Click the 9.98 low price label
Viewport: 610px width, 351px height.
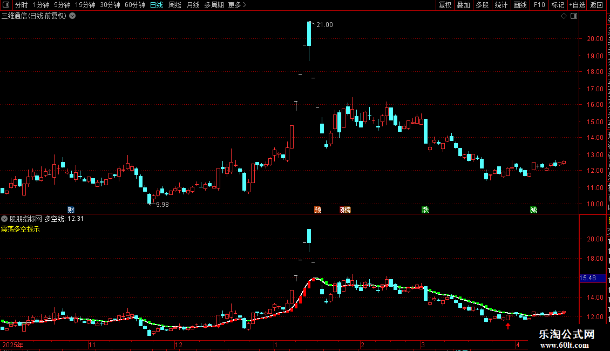click(162, 204)
